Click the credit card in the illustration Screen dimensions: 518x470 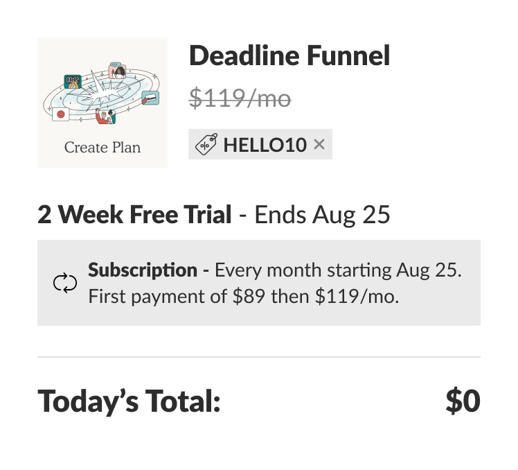point(150,98)
